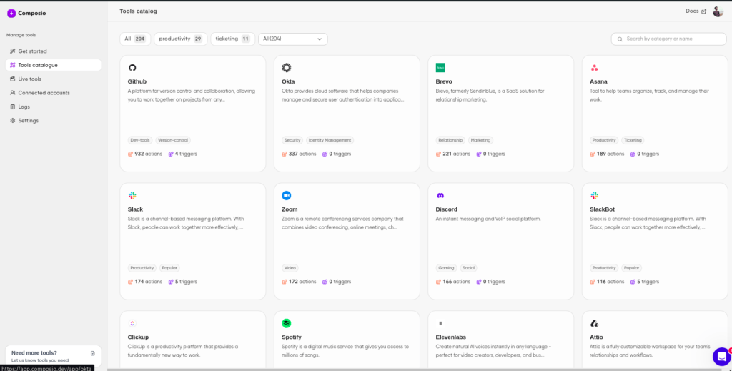The height and width of the screenshot is (371, 732).
Task: Filter by ticketing category
Action: pyautogui.click(x=232, y=39)
